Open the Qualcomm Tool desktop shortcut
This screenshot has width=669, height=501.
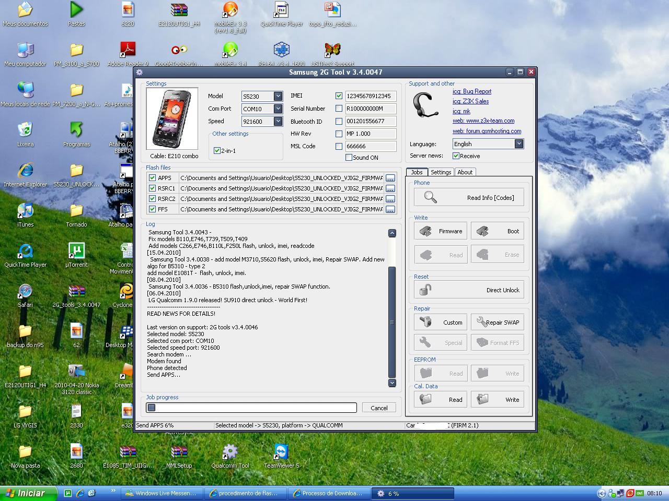tap(230, 456)
